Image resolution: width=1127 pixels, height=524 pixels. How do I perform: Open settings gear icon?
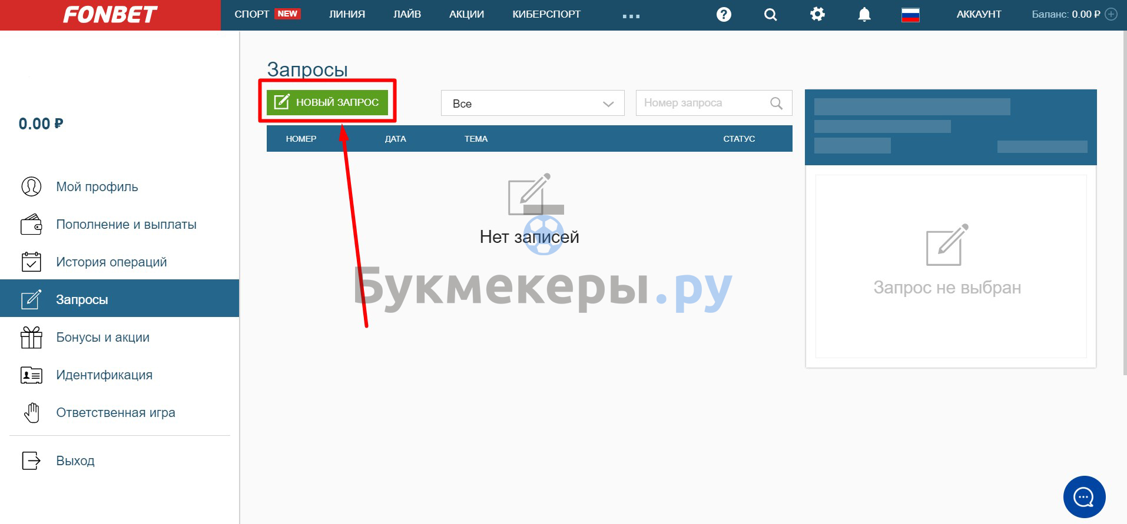tap(817, 14)
